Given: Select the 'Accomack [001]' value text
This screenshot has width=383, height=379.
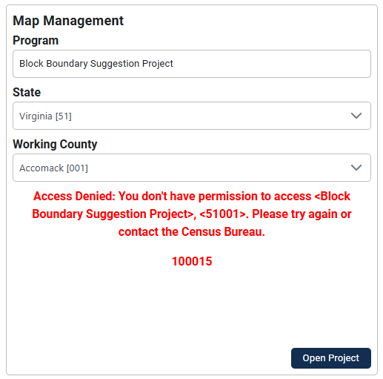Looking at the screenshot, I should pos(53,168).
